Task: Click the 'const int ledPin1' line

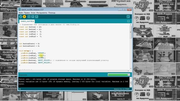Action: (x=30, y=32)
